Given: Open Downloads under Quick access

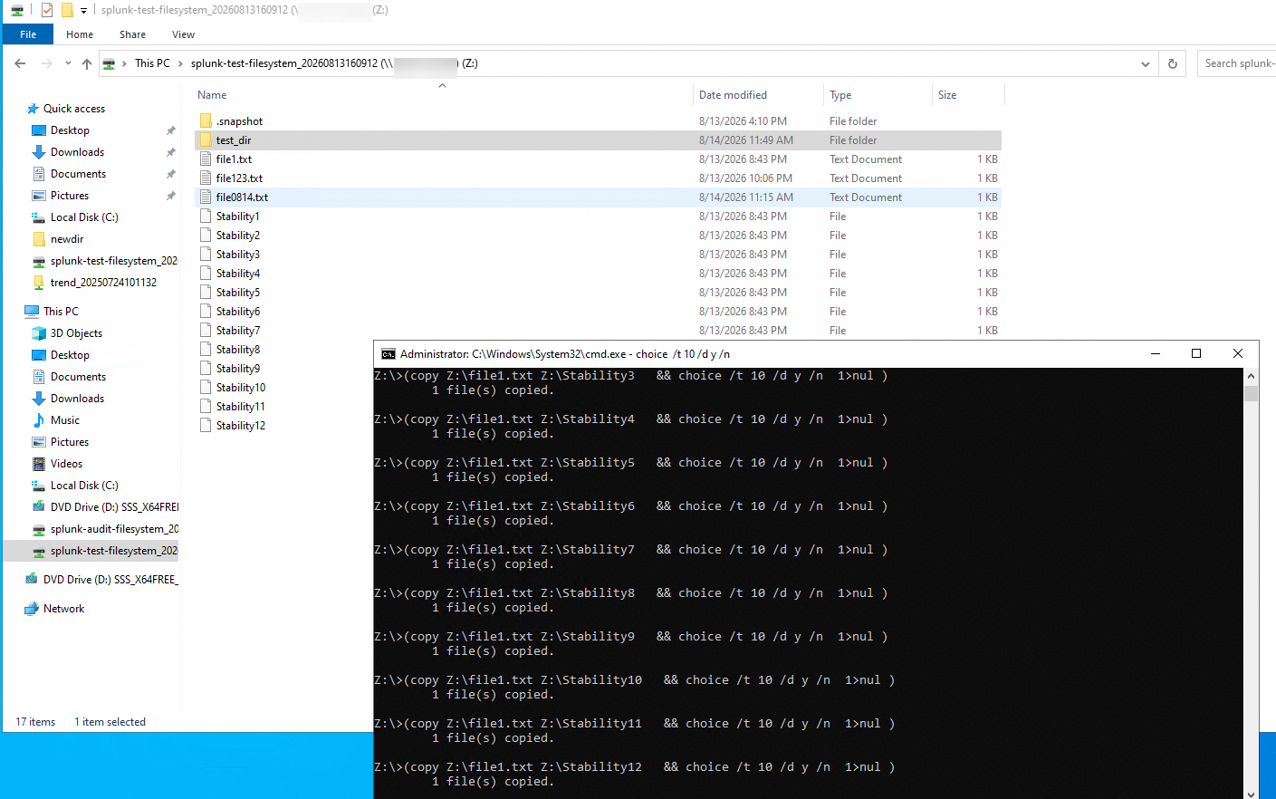Looking at the screenshot, I should [x=77, y=152].
